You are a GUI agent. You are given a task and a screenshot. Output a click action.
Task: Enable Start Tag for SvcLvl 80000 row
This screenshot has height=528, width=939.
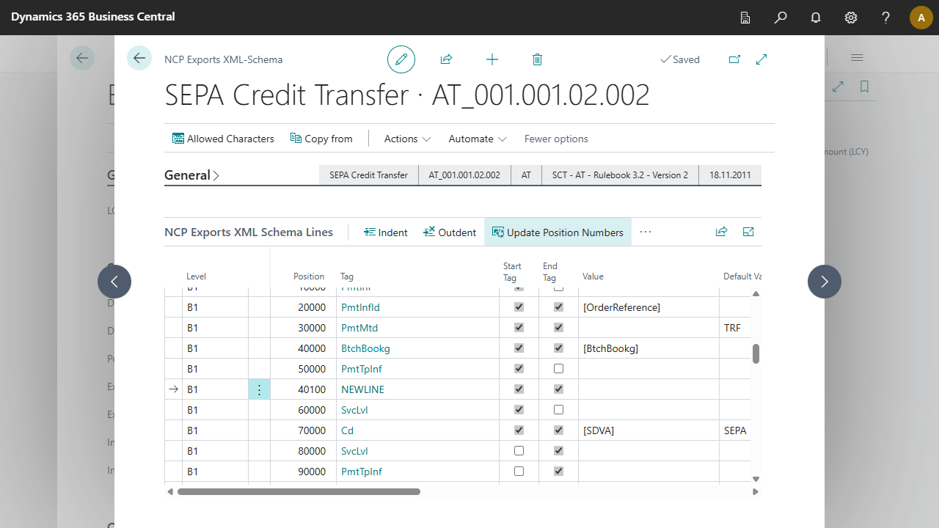pos(519,451)
